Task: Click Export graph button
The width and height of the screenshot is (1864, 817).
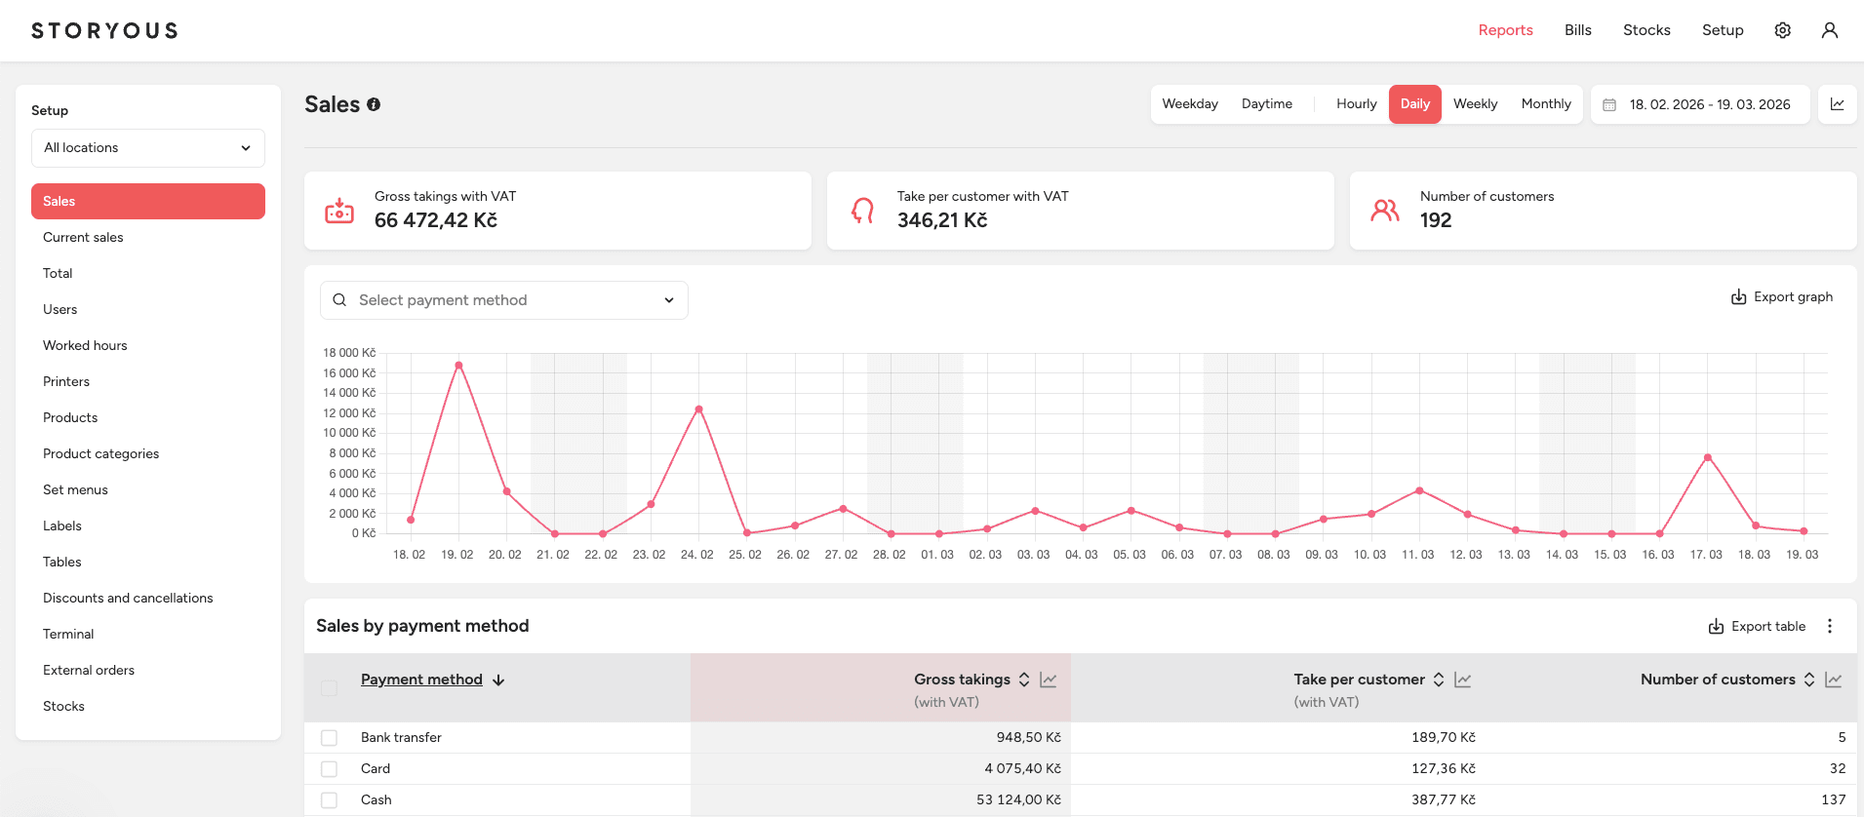Action: [x=1781, y=297]
